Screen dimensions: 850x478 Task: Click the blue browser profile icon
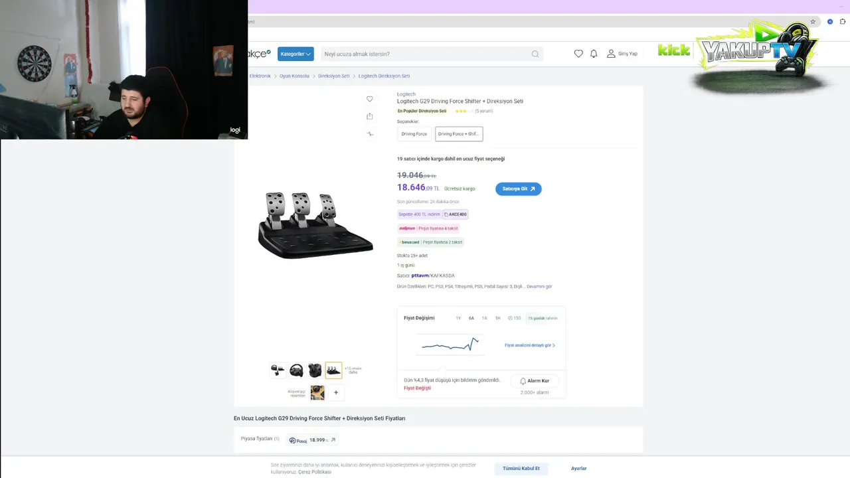click(x=830, y=22)
